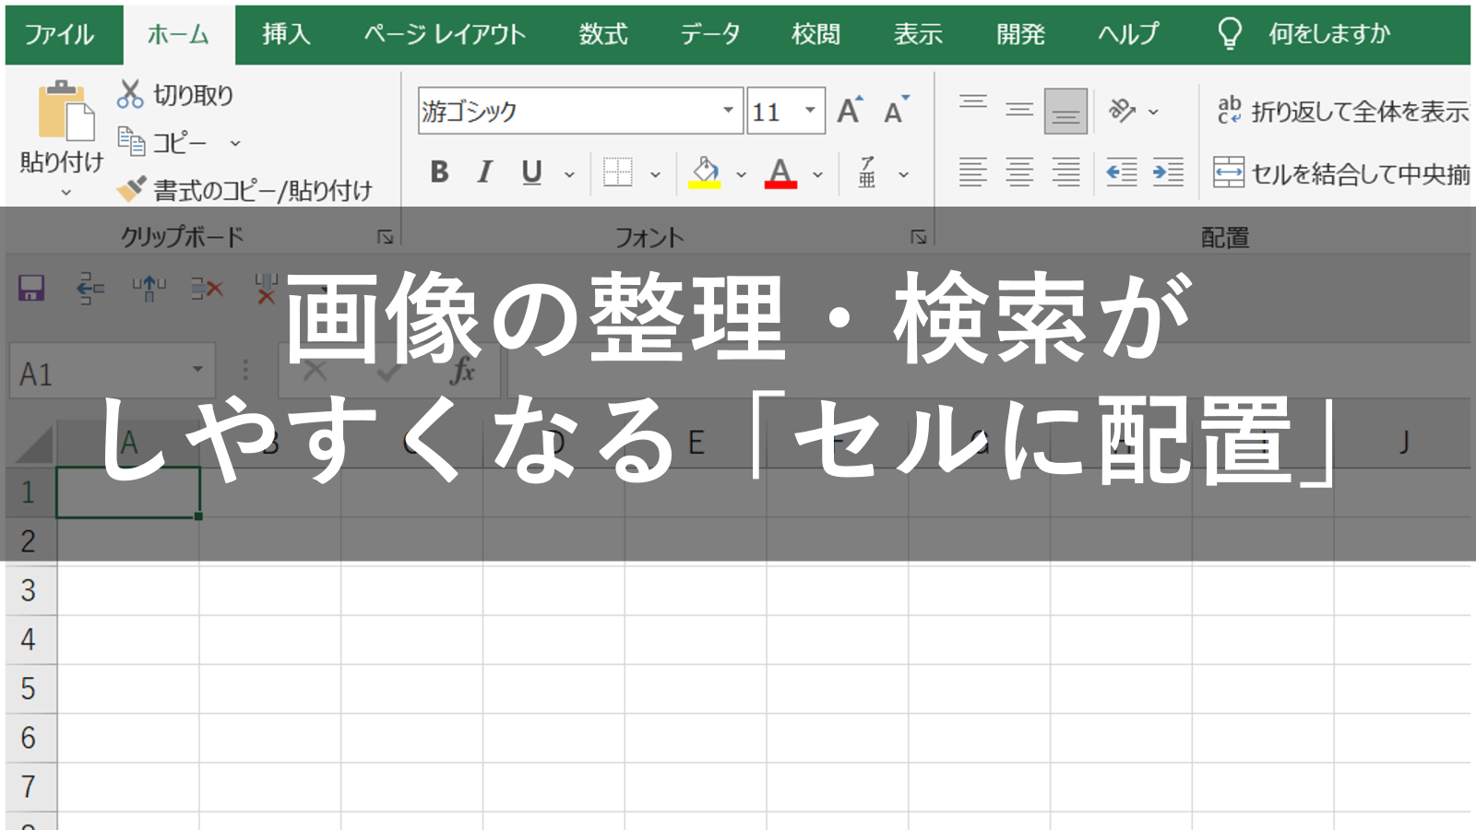The height and width of the screenshot is (830, 1476).
Task: Select row 3 header
Action: (x=29, y=590)
